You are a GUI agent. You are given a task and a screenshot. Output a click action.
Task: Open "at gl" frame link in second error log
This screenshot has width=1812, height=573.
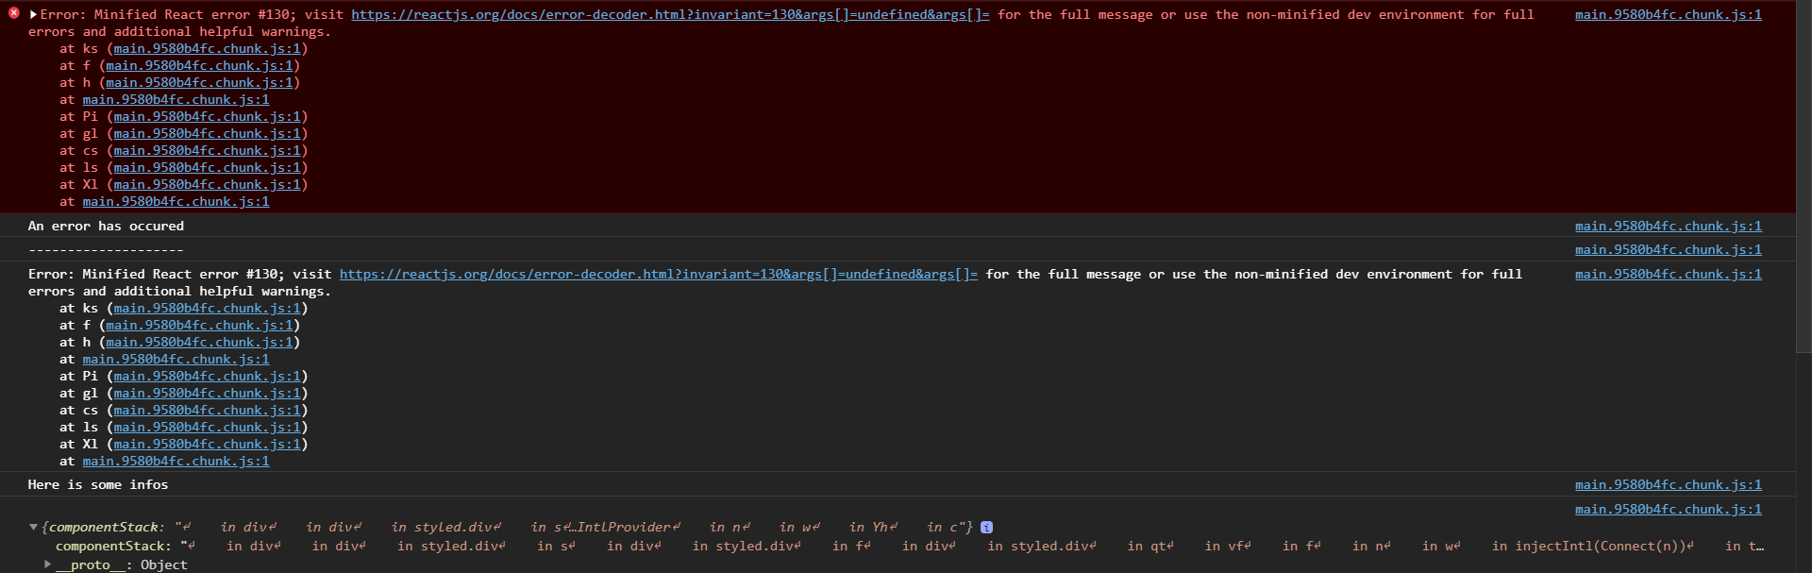coord(207,393)
